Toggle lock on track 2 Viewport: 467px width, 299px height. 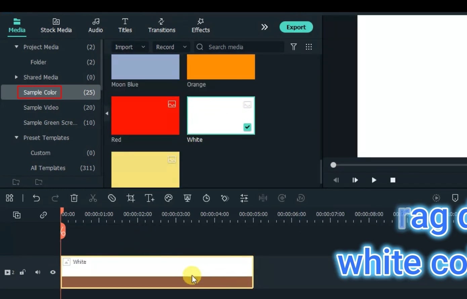(23, 272)
